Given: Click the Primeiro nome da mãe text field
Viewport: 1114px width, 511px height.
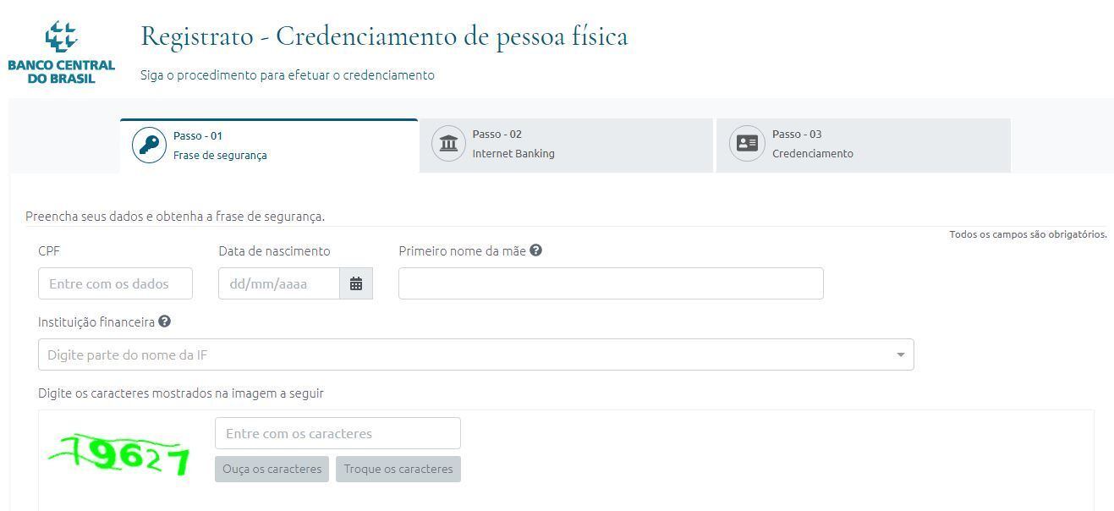Looking at the screenshot, I should 611,284.
